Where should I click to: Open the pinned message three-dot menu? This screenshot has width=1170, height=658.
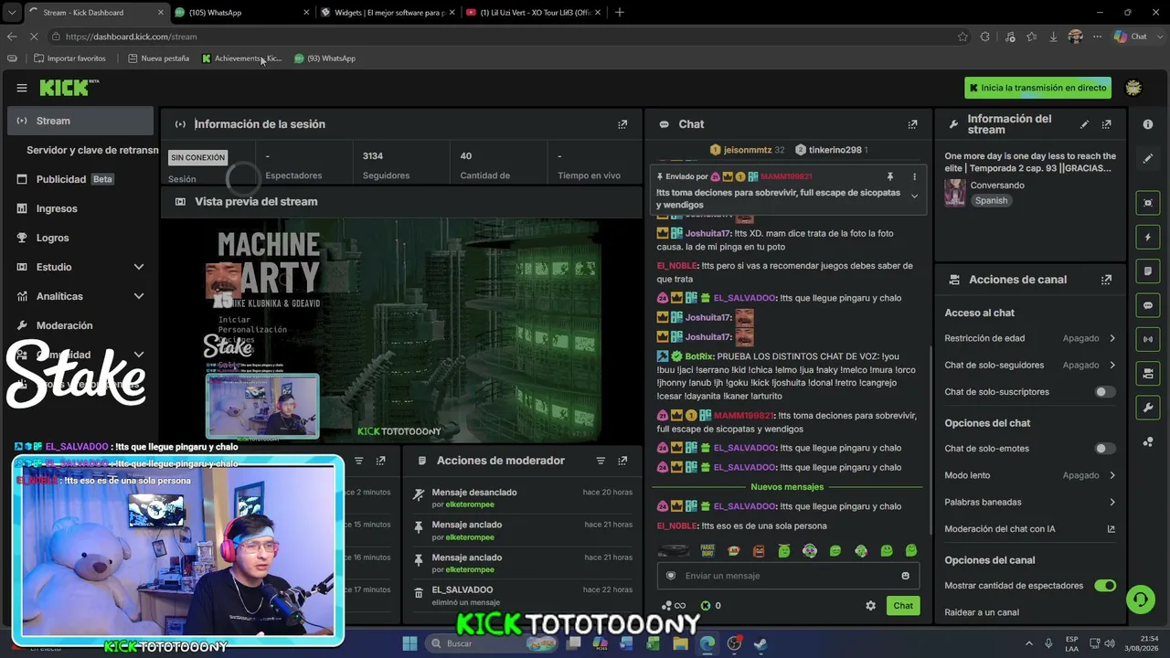click(914, 176)
